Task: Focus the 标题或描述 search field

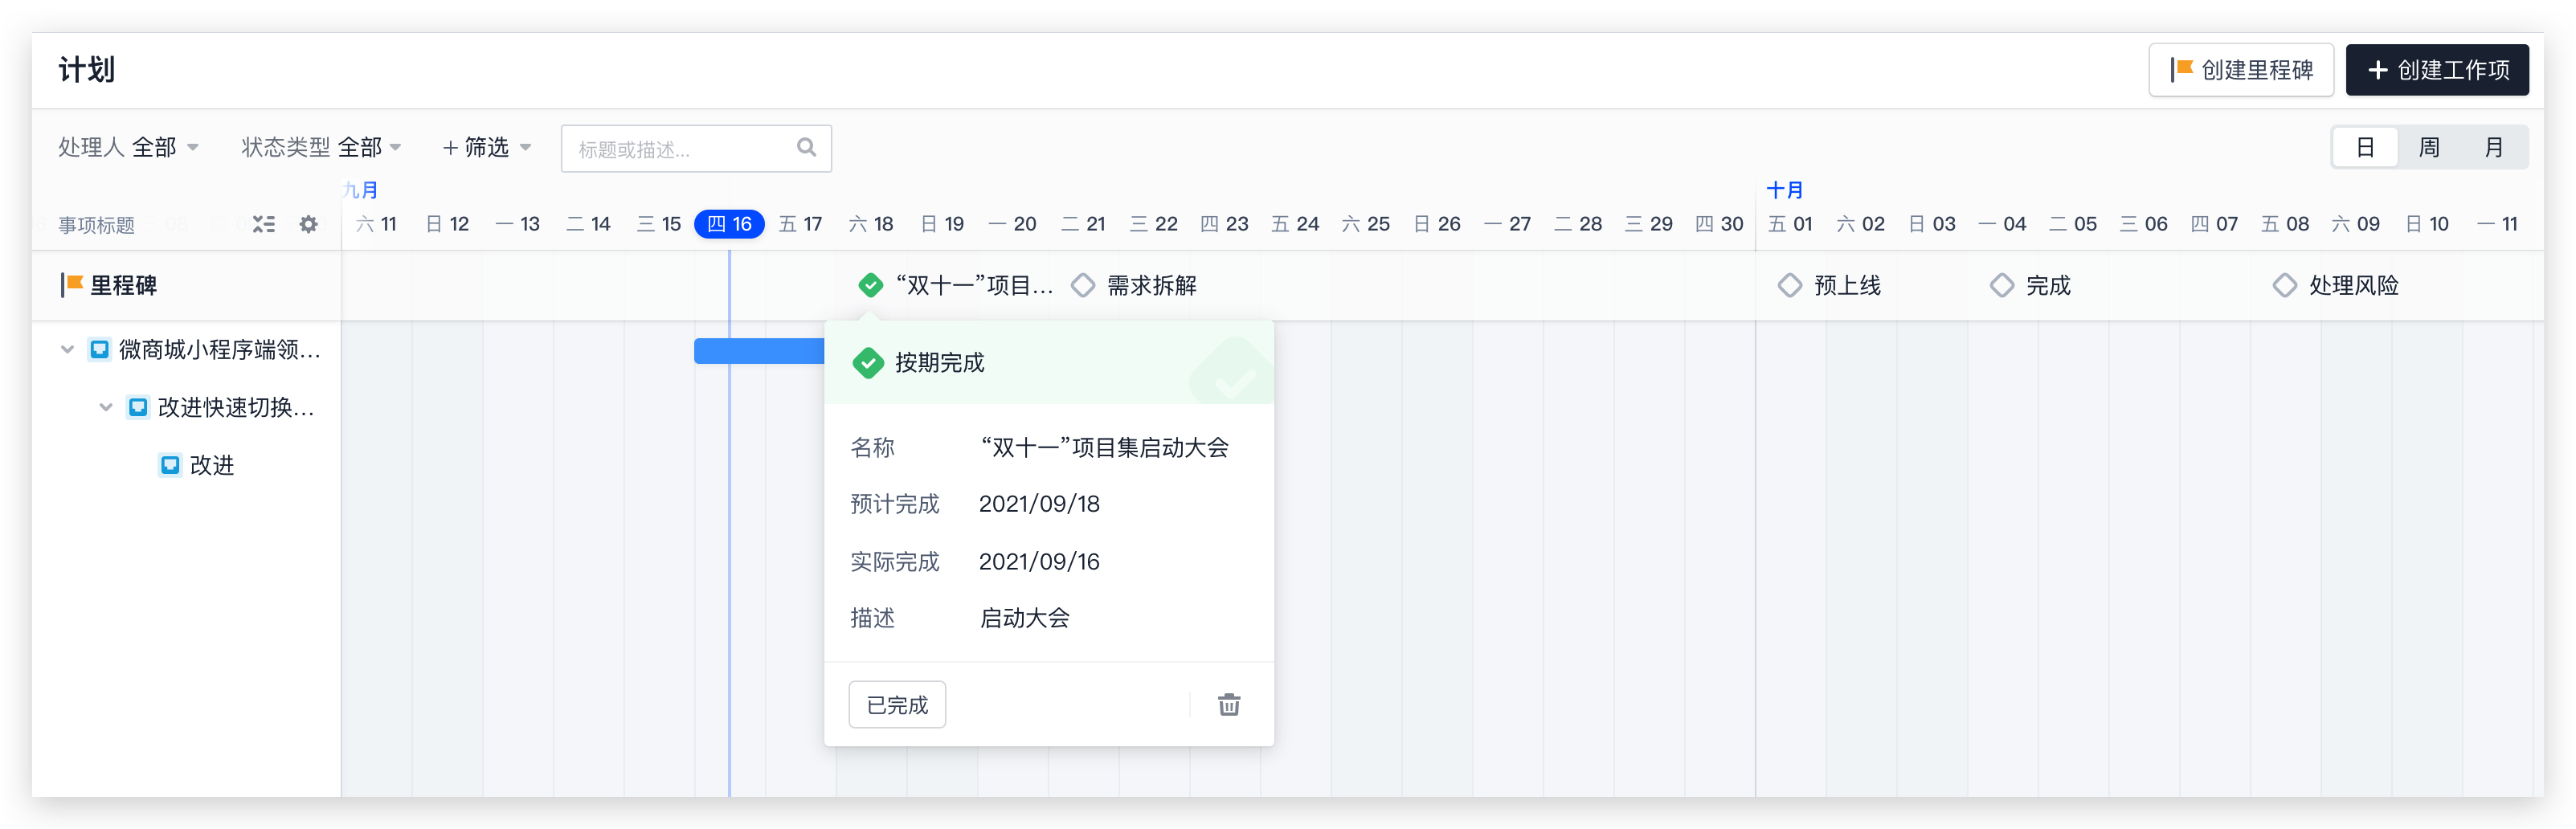Action: pos(696,148)
